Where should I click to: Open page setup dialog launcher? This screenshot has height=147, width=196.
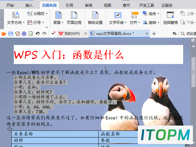[47, 27]
